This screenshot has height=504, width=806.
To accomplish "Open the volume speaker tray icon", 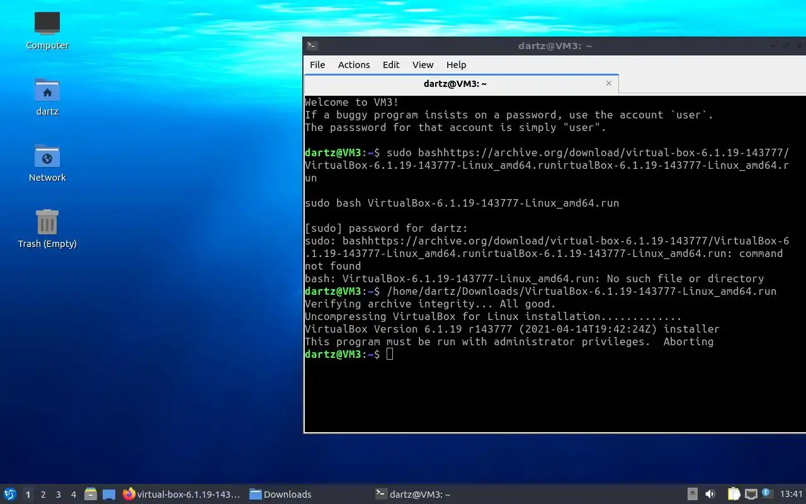I will coord(710,495).
